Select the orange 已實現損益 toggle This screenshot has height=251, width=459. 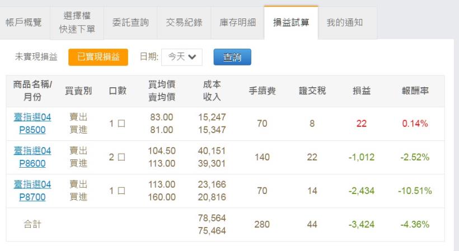pyautogui.click(x=99, y=56)
